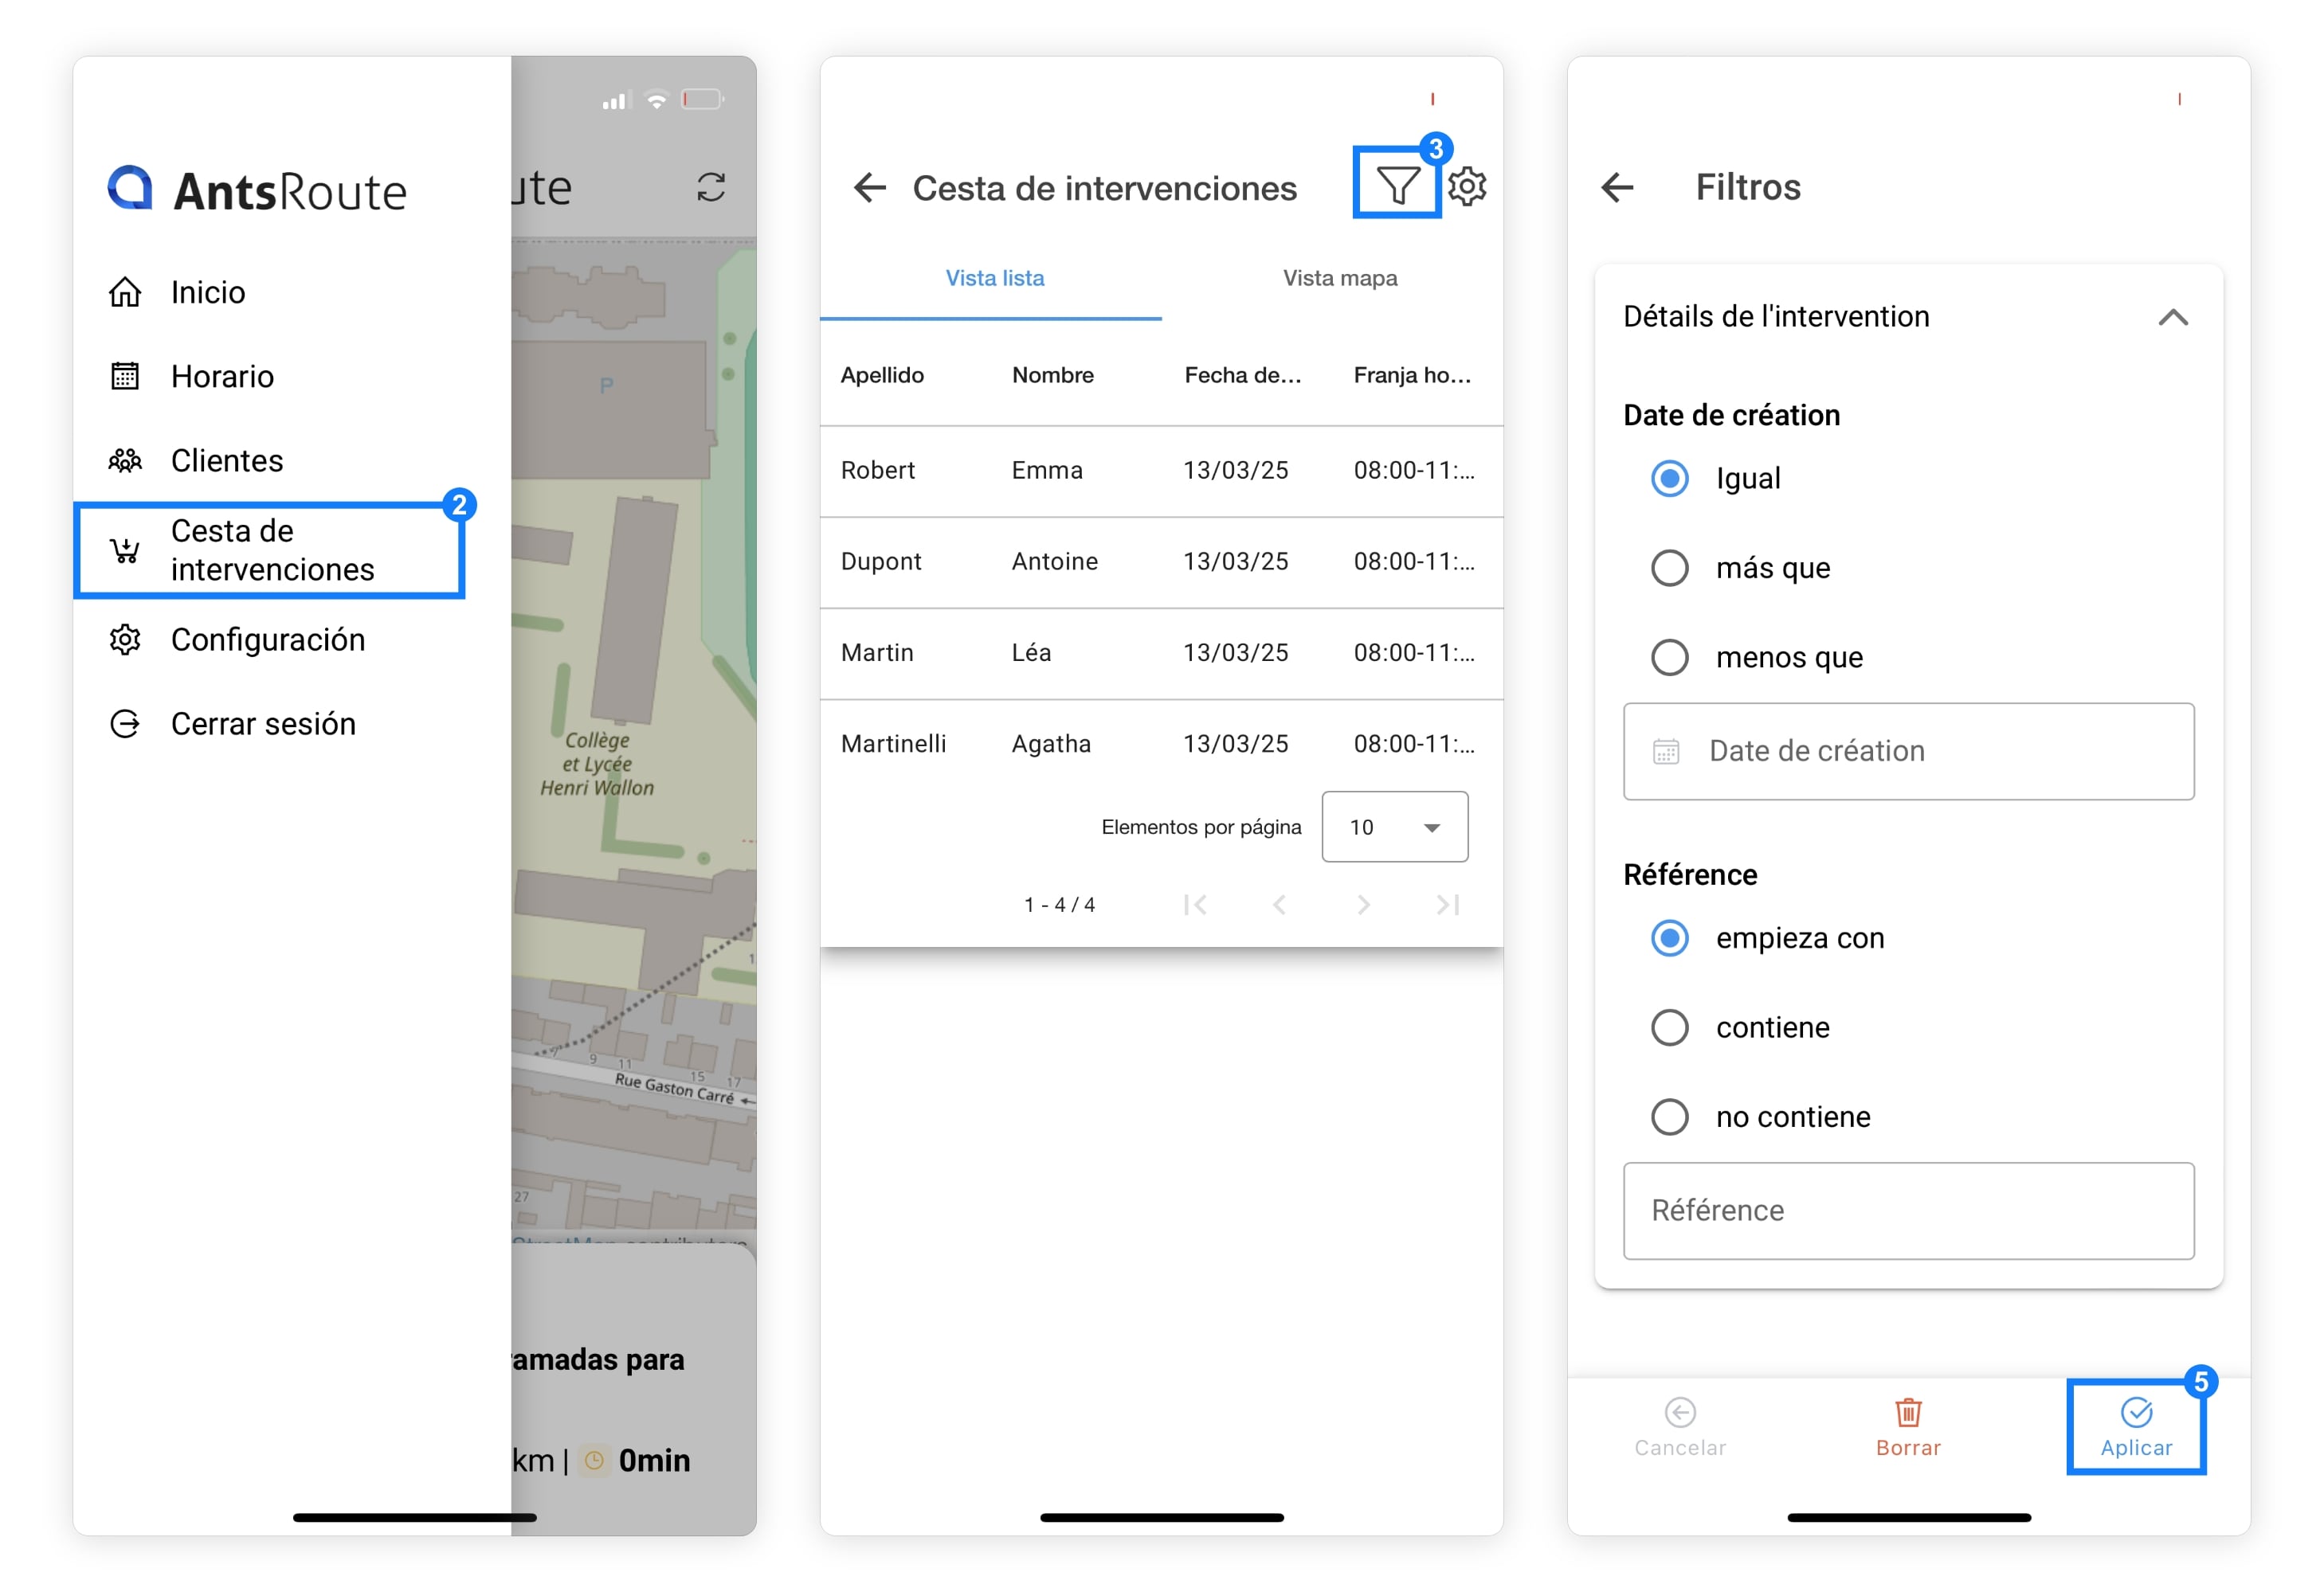Viewport: 2324px width, 1592px height.
Task: Go back from the Filtros screen
Action: pos(1617,187)
